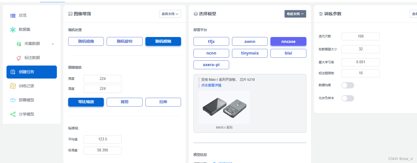
Task: Click the MAIX-I board thumbnail image
Action: [x=224, y=107]
